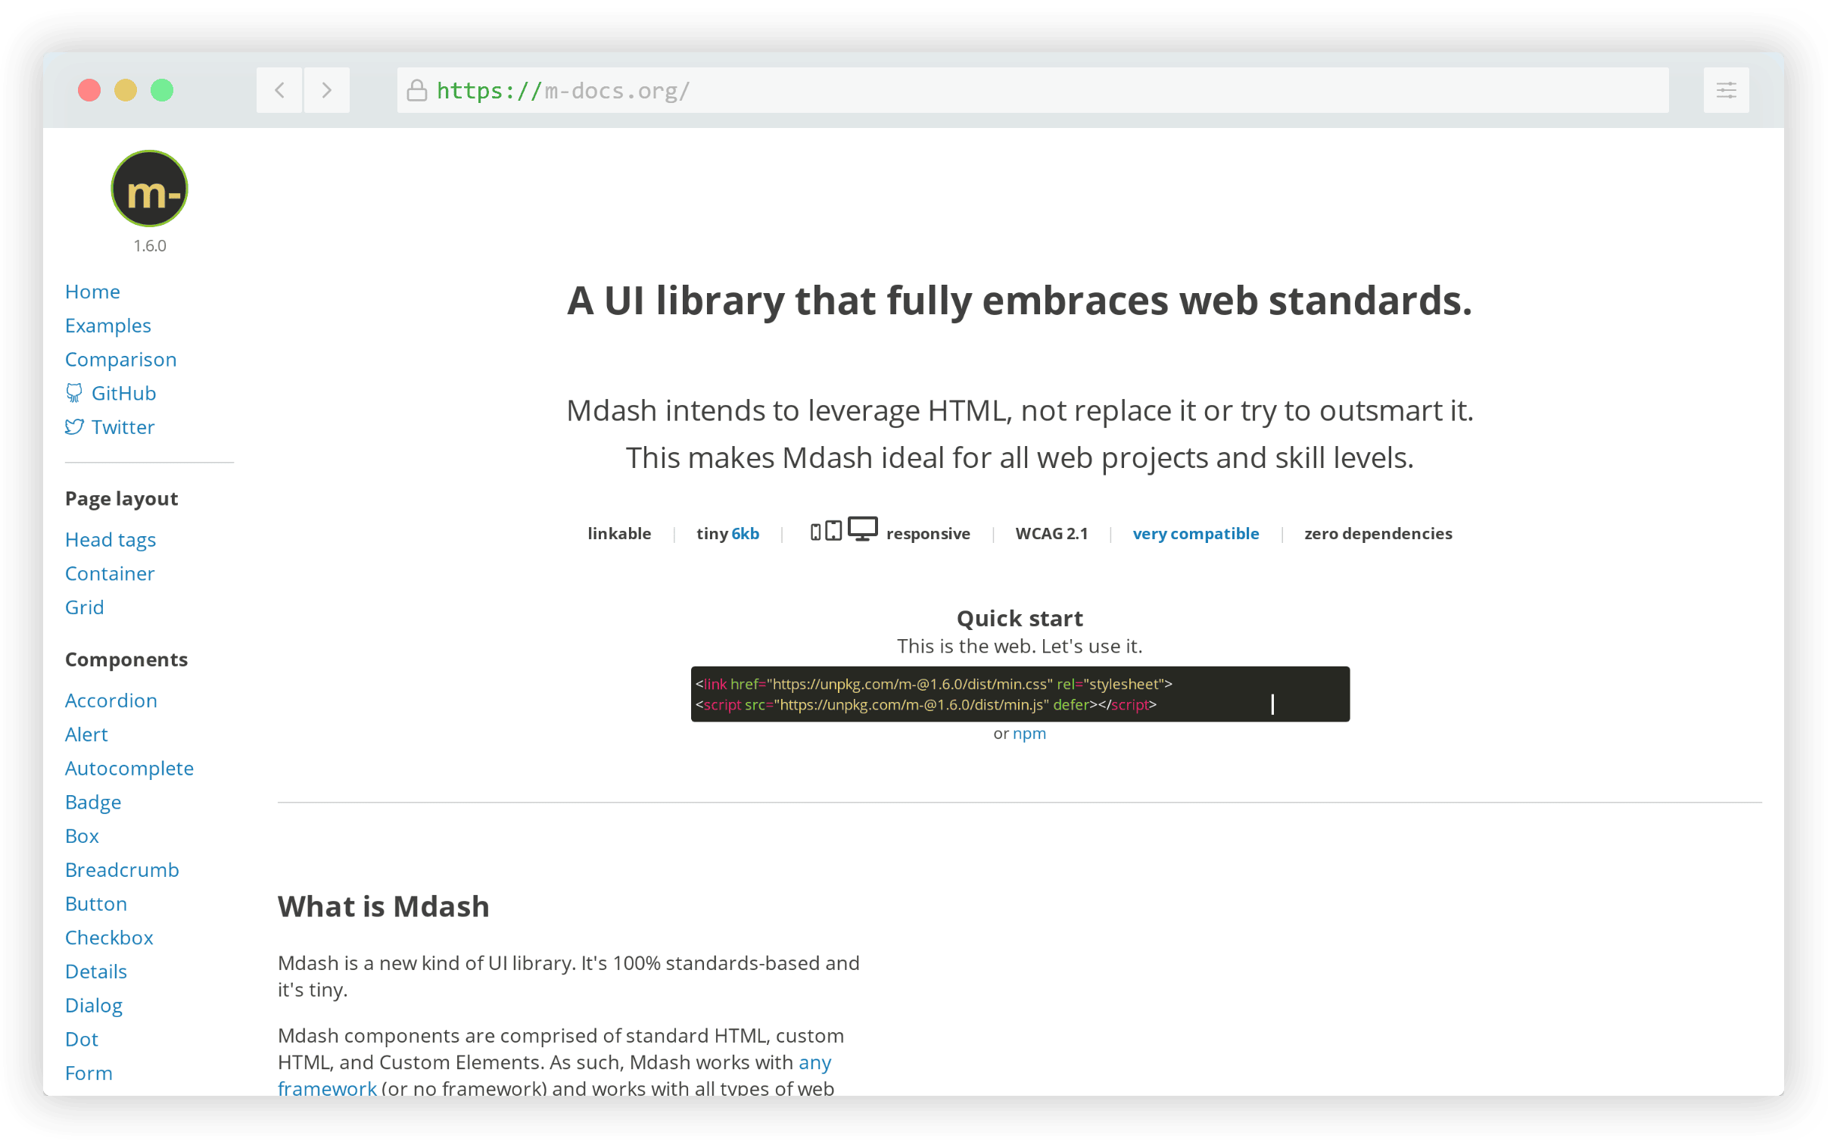Click the green window maximize dot

(162, 90)
